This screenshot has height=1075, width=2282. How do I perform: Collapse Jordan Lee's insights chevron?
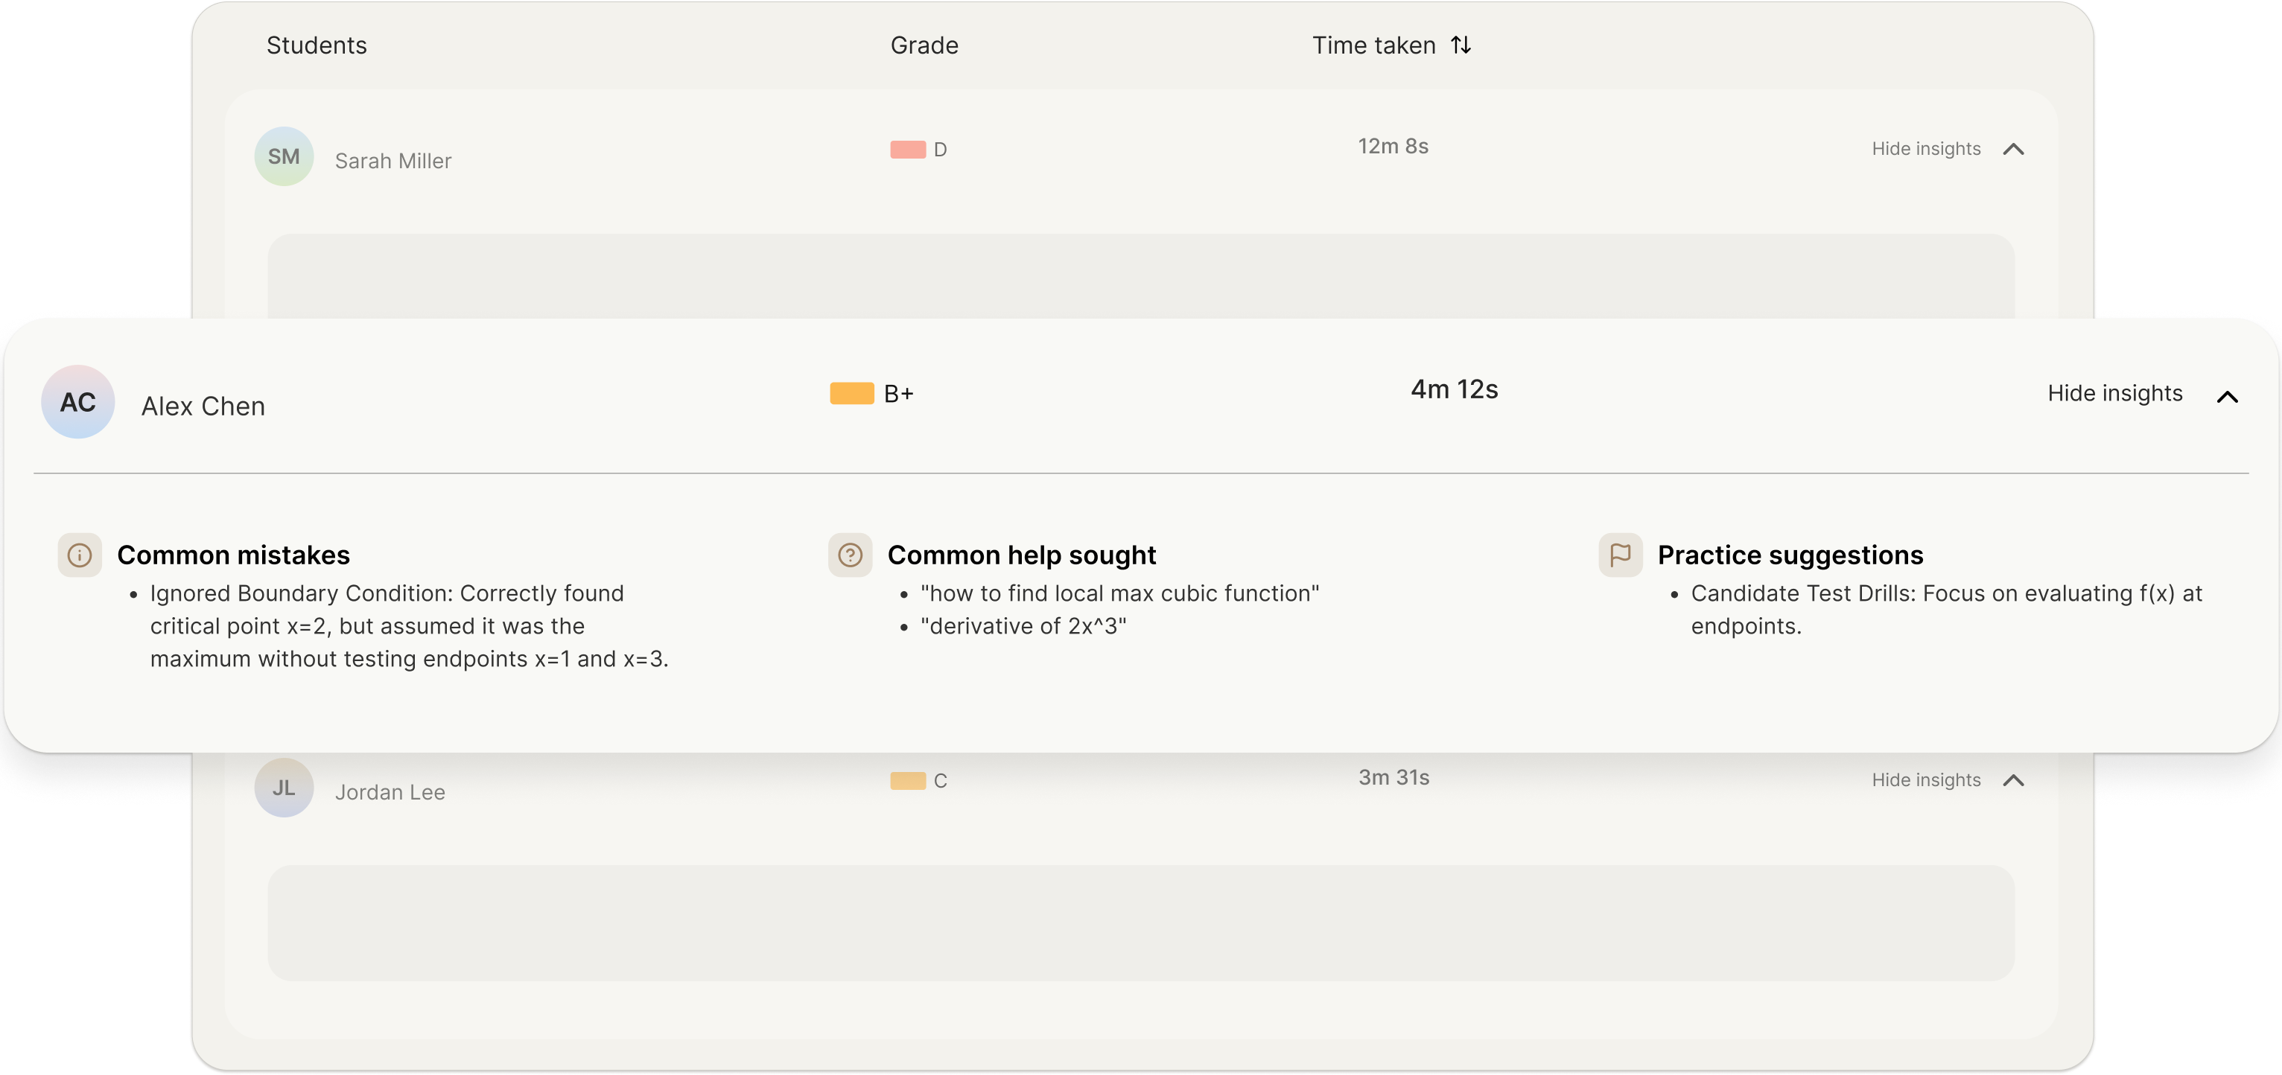point(2012,780)
